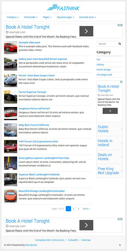Open 'Beautifull Orange Lamborghini Aventador' post
127x251 pixels.
(x=42, y=191)
